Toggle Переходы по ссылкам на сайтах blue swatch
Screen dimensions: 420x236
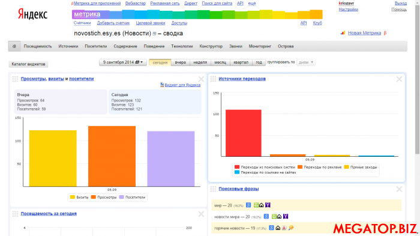click(237, 172)
